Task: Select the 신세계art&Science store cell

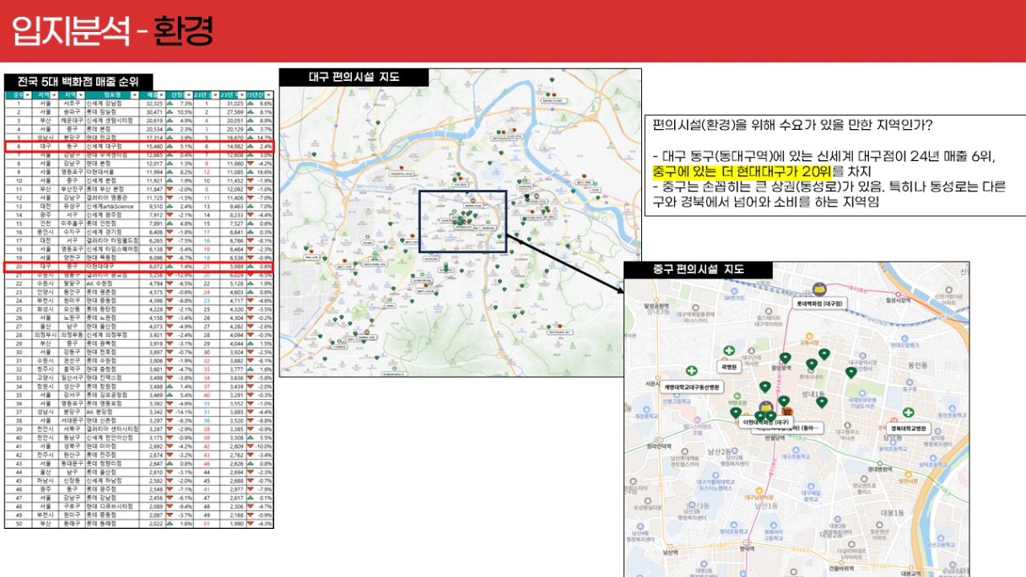Action: (x=114, y=206)
